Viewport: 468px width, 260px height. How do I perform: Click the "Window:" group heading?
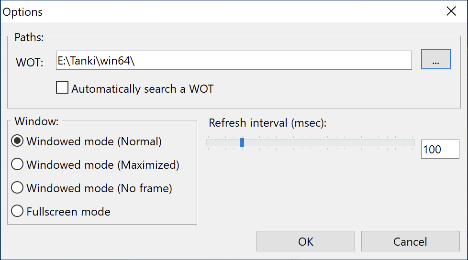[36, 121]
